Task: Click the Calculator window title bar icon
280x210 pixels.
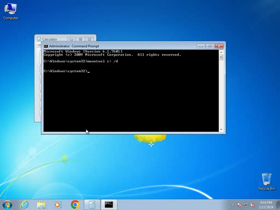Action: 39,39
